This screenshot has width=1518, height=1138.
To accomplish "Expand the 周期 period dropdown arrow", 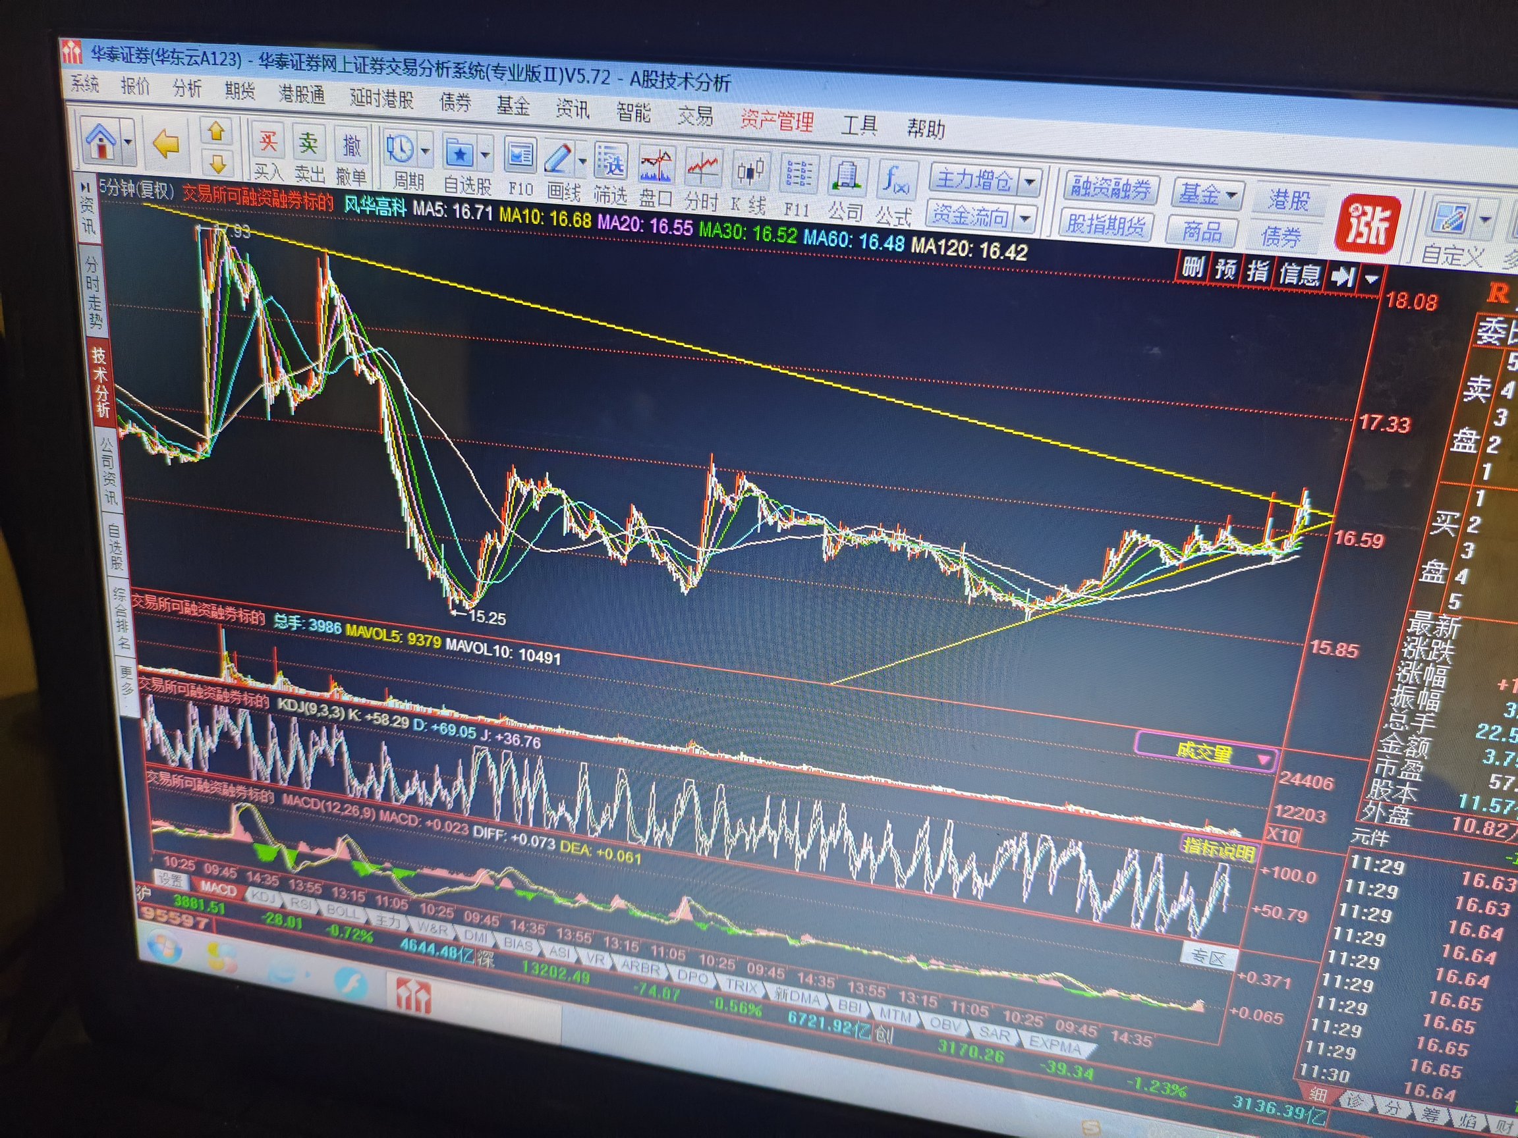I will [x=426, y=151].
